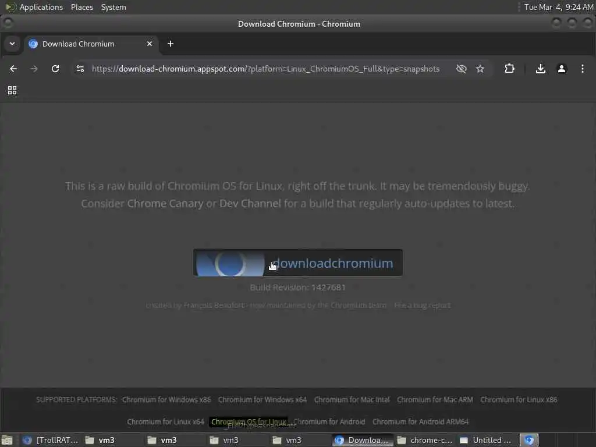The width and height of the screenshot is (596, 447).
Task: Close the Download Chromium tab
Action: coord(150,44)
